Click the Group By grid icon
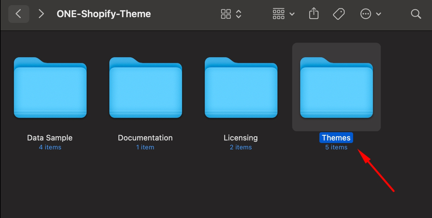Image resolution: width=432 pixels, height=218 pixels. (279, 14)
